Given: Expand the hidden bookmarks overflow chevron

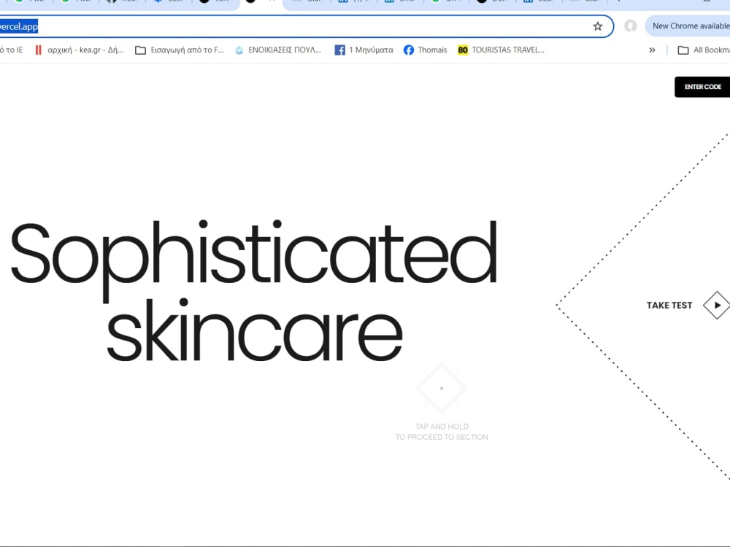Looking at the screenshot, I should (652, 50).
